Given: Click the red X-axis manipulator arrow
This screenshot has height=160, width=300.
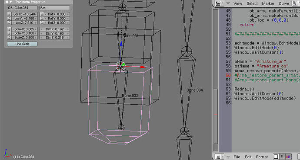Looking at the screenshot, I should coord(143,67).
